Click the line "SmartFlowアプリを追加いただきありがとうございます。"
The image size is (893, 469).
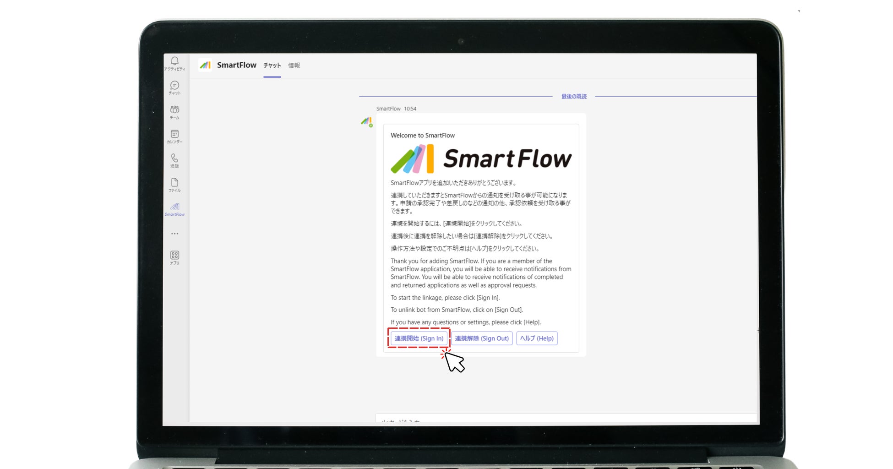click(x=454, y=183)
